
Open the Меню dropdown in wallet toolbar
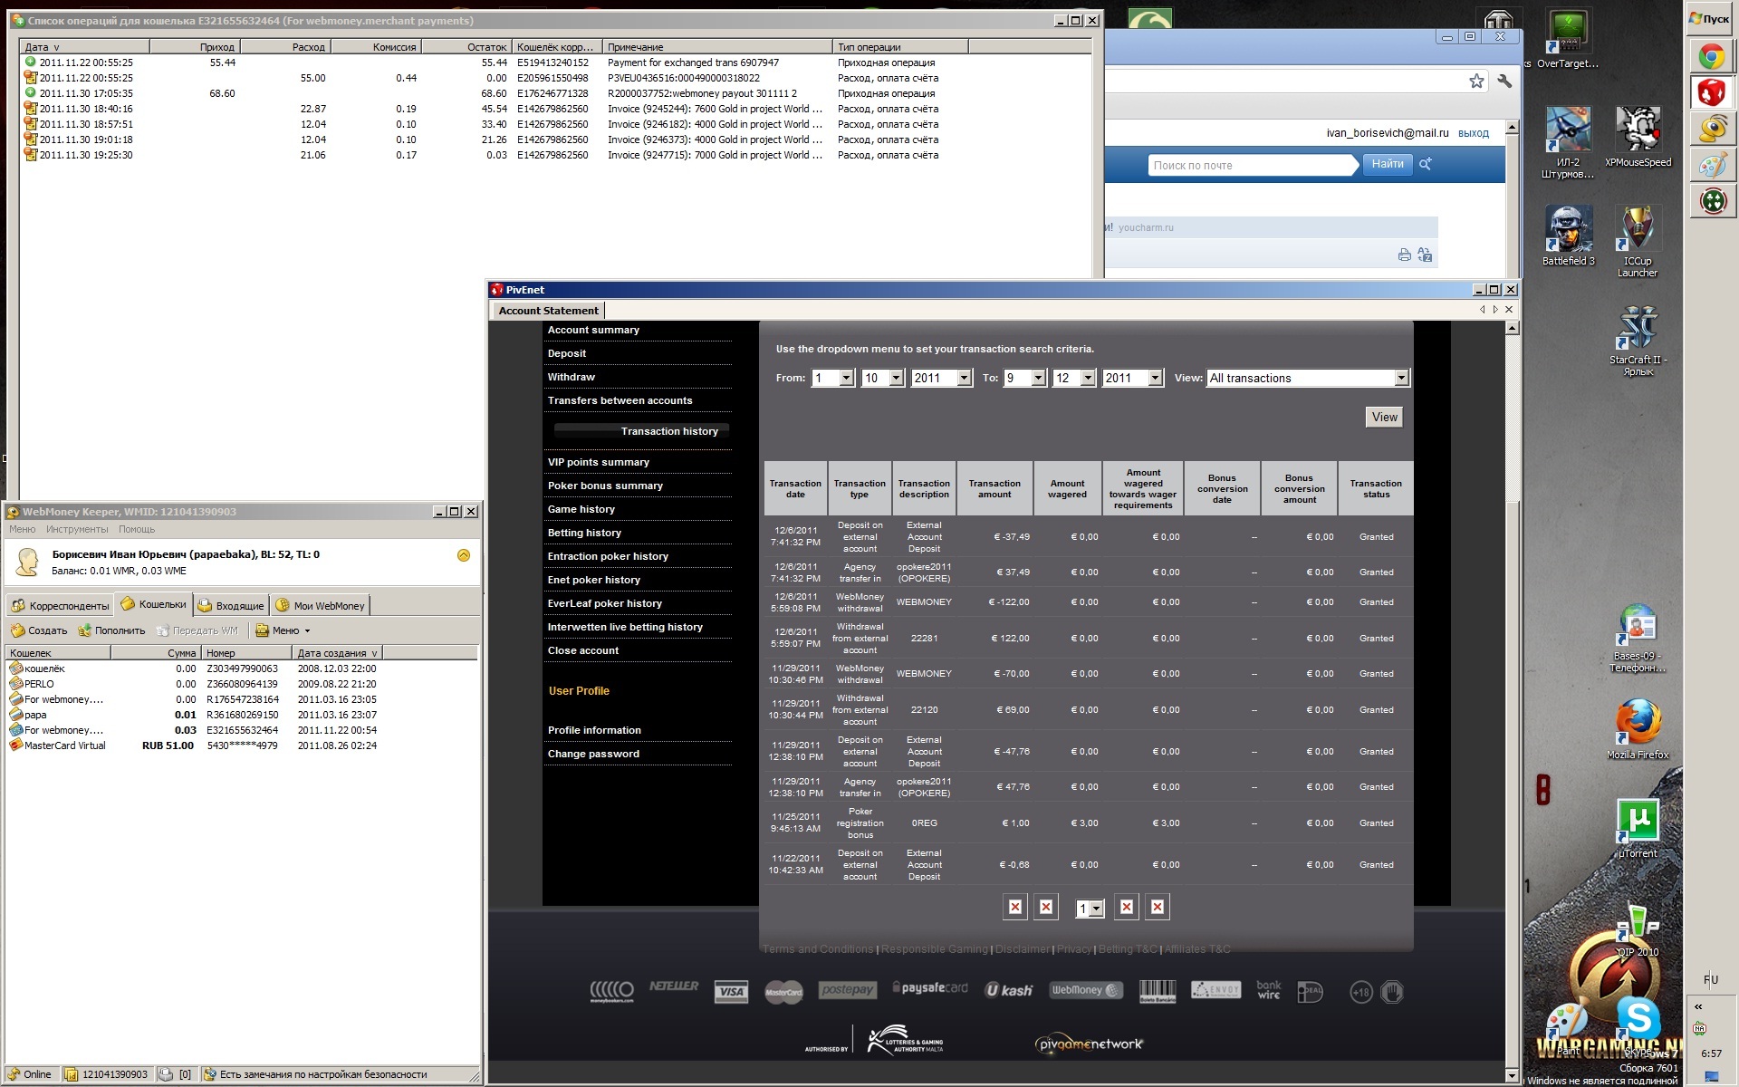point(283,630)
